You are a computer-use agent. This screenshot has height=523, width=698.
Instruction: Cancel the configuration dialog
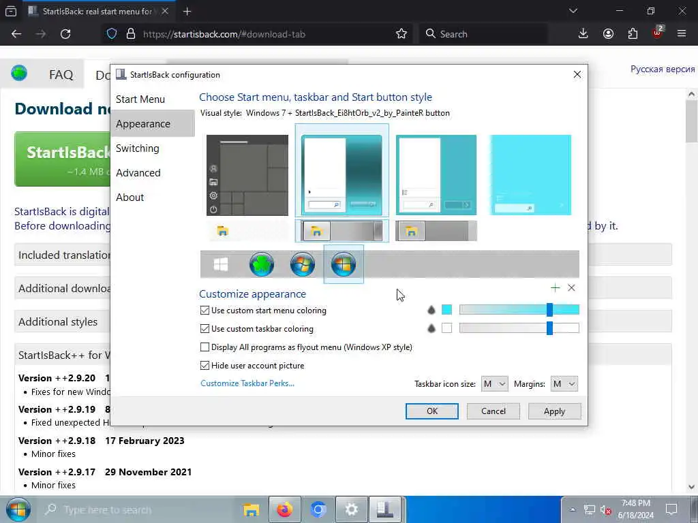pyautogui.click(x=494, y=411)
